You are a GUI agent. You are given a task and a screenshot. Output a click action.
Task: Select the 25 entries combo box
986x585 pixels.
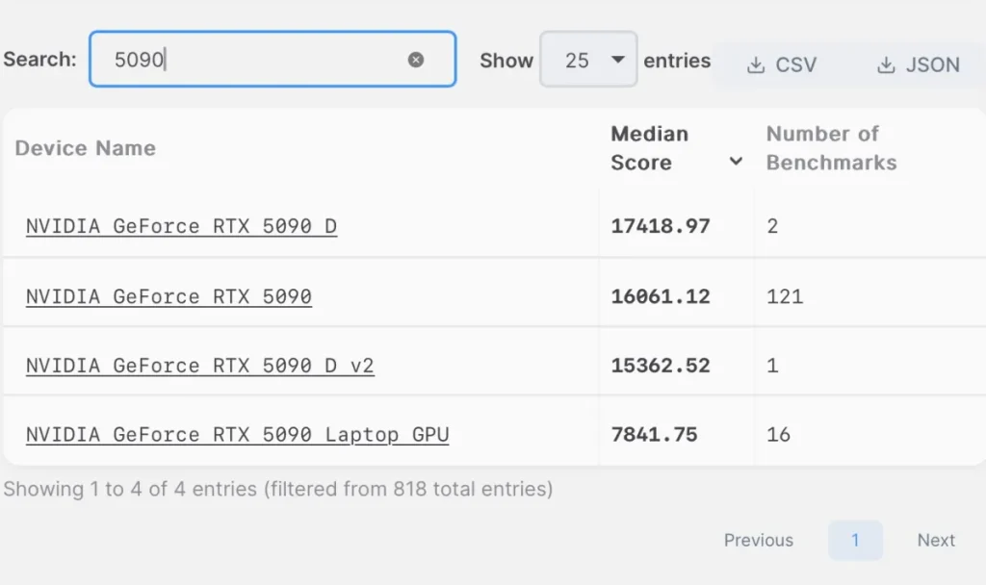[x=588, y=60]
